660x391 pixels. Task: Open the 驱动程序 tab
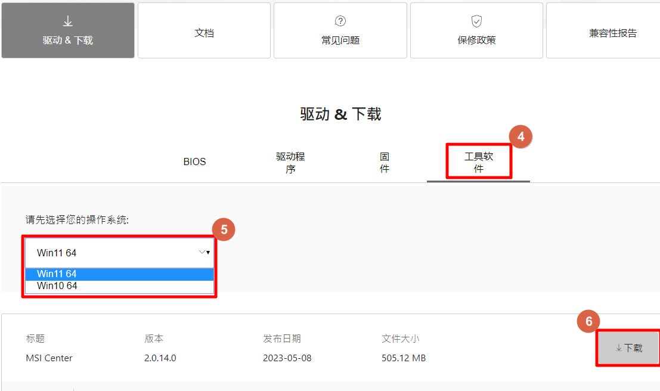290,161
